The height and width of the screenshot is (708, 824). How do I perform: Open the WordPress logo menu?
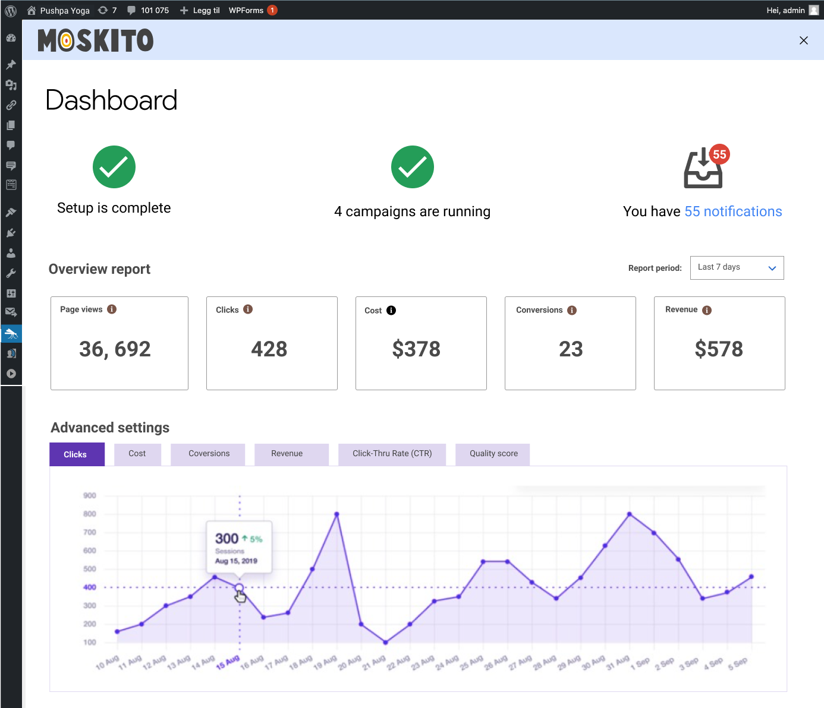pos(11,10)
